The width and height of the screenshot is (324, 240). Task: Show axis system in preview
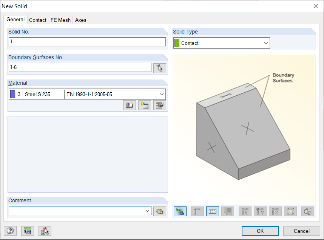click(197, 211)
